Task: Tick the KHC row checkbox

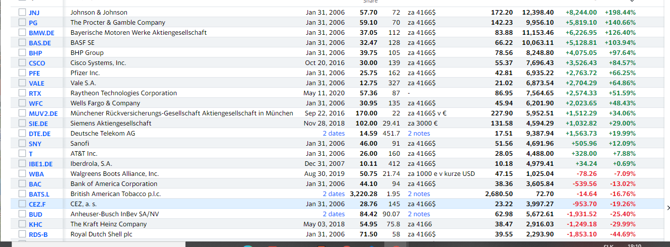Action: pyautogui.click(x=22, y=224)
